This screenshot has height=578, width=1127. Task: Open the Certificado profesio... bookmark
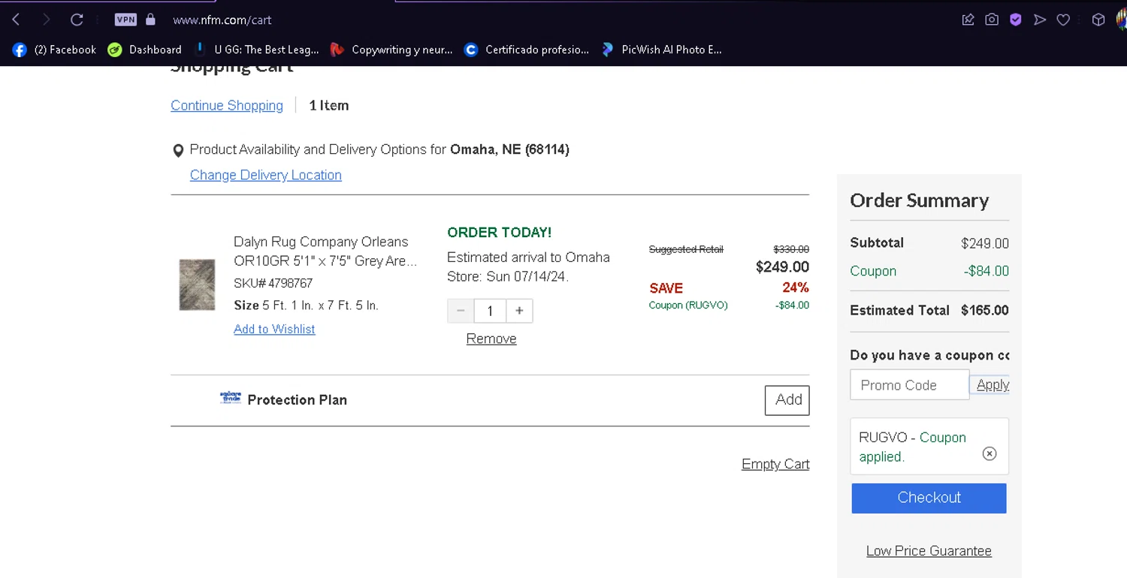coord(527,50)
